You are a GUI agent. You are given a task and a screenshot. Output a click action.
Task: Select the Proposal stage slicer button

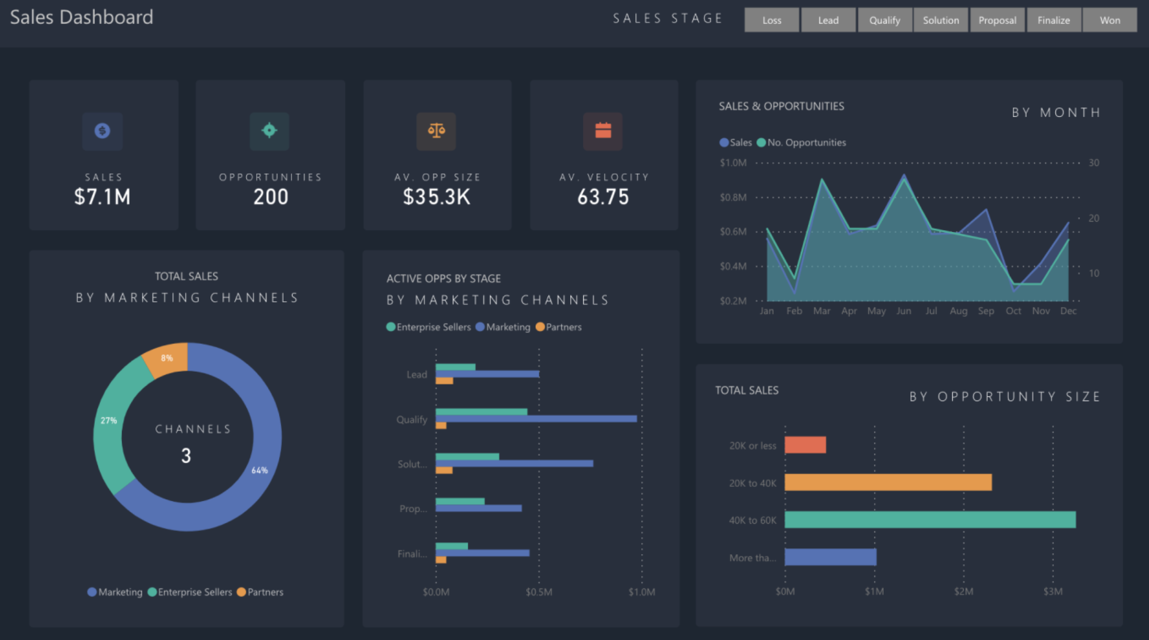(997, 20)
